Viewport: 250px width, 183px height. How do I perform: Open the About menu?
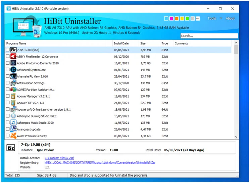point(230,19)
